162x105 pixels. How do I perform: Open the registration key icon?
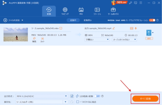(x=130, y=3)
